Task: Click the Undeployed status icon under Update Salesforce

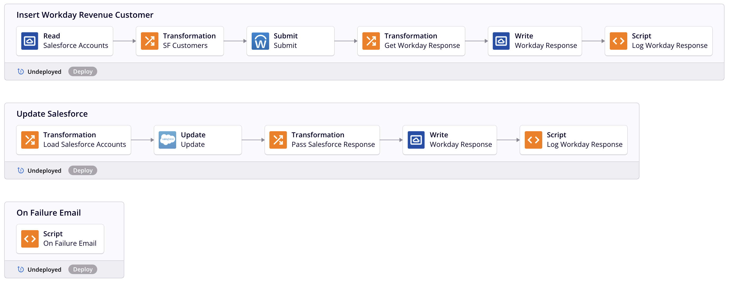Action: tap(21, 170)
